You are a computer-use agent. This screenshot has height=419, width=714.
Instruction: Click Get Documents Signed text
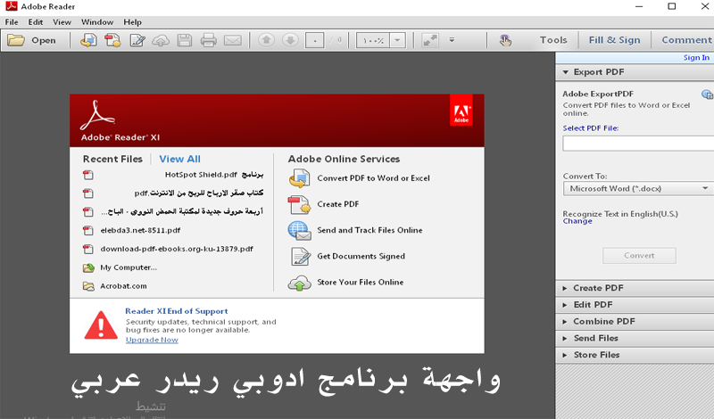click(x=361, y=256)
